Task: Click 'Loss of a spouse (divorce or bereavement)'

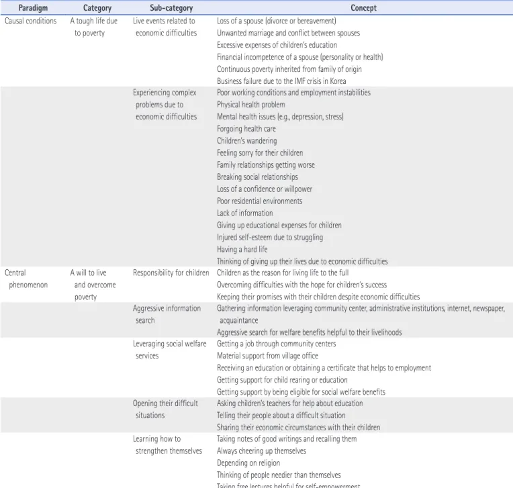Action: tap(277, 21)
